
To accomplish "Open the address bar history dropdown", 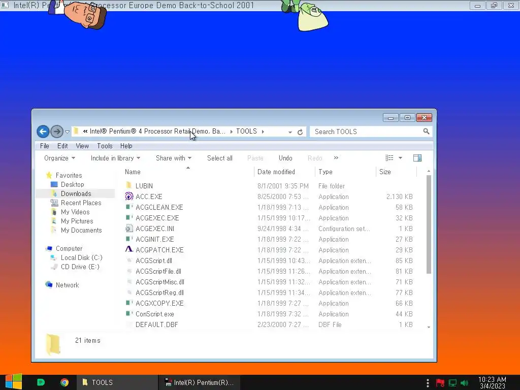I will tap(290, 132).
